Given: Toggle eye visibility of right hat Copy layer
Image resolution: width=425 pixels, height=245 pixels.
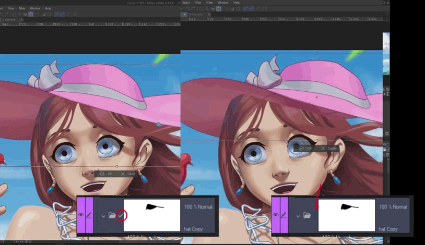Looking at the screenshot, I should click(x=275, y=215).
